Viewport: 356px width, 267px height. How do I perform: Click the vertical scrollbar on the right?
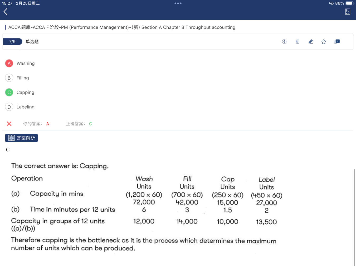click(x=354, y=217)
